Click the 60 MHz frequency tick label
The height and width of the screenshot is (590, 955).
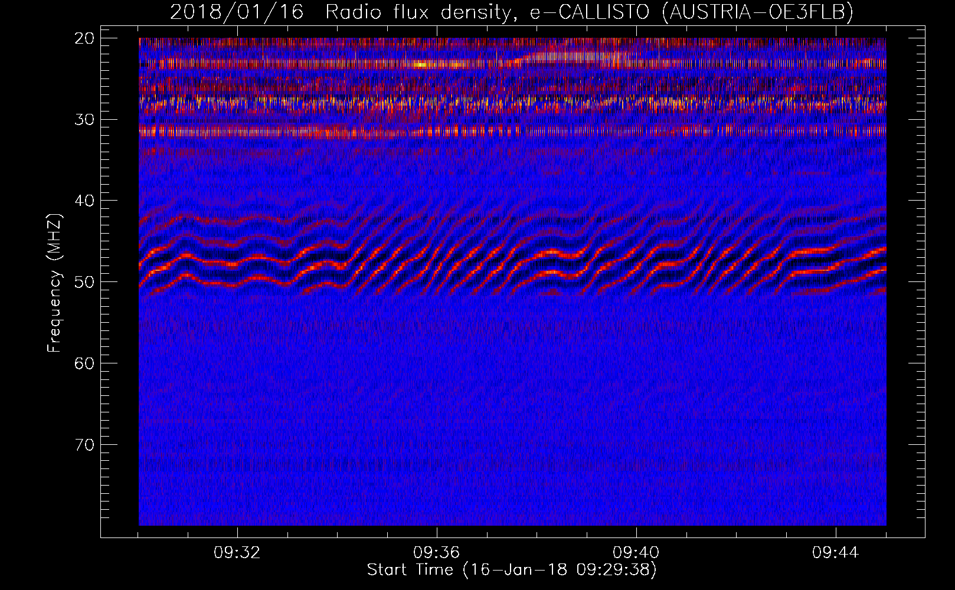[85, 363]
